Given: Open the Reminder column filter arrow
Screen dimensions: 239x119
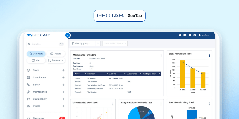Looking at the screenshot, I should click(x=107, y=74).
